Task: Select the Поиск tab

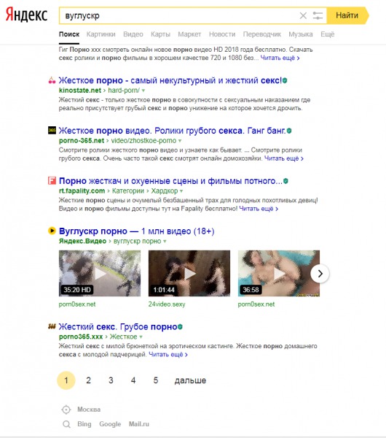Action: (69, 34)
